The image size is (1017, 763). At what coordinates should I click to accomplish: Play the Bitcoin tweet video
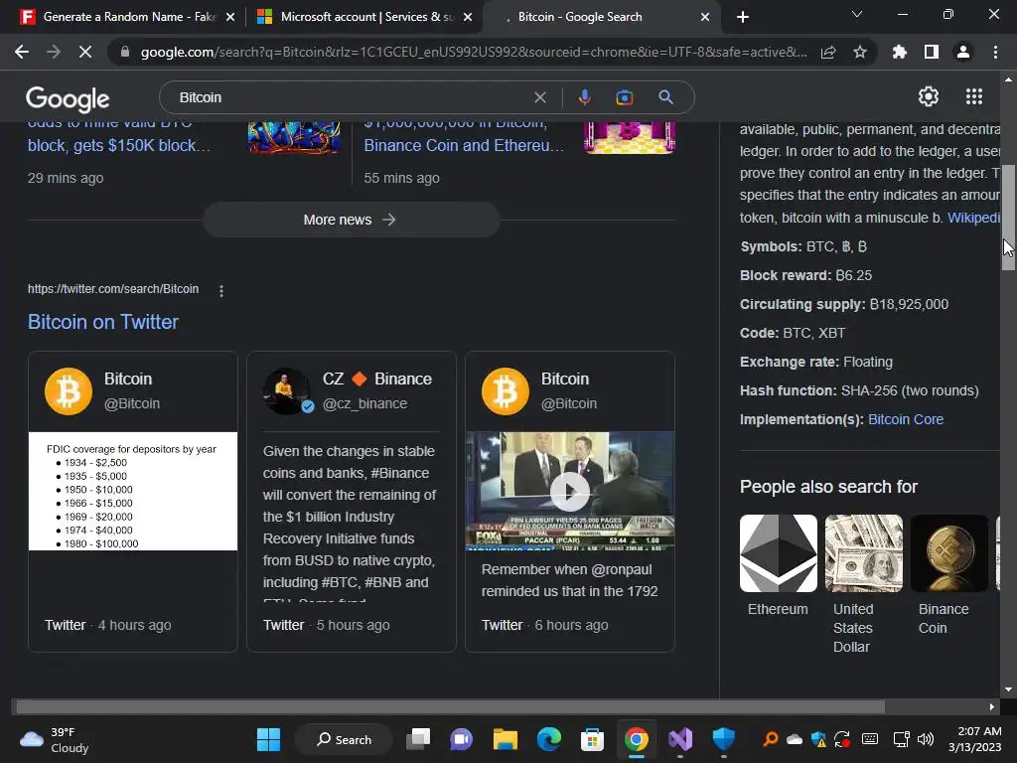[569, 491]
